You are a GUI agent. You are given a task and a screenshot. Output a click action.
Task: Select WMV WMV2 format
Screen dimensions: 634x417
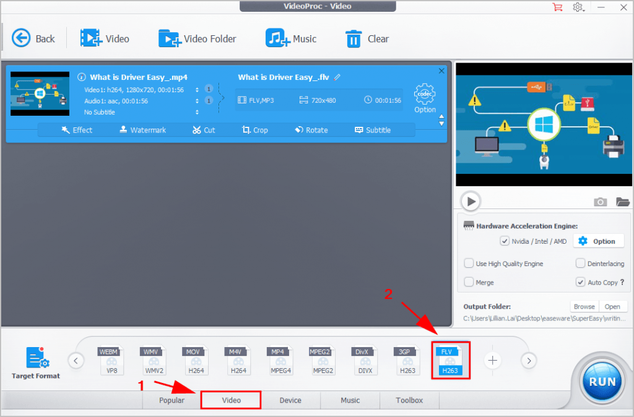pyautogui.click(x=154, y=361)
